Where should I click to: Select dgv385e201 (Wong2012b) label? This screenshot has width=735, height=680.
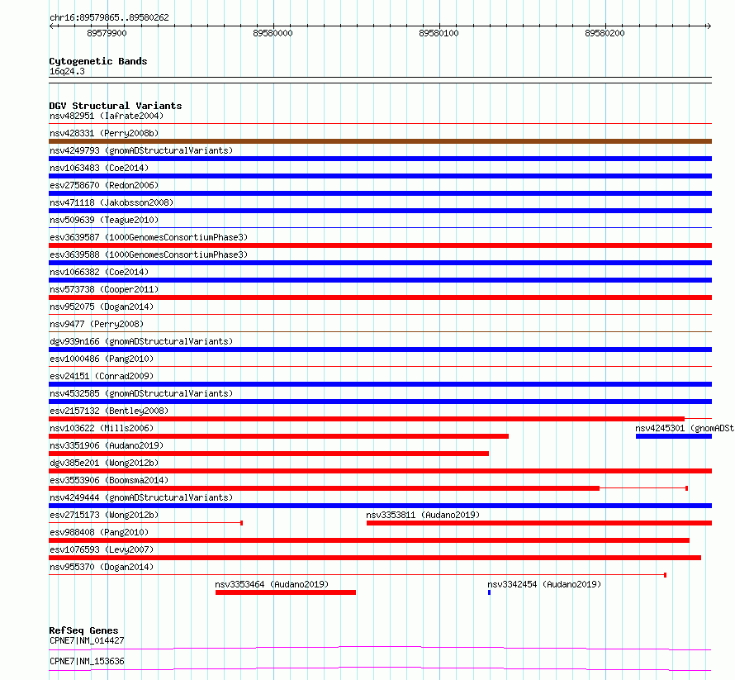(104, 463)
